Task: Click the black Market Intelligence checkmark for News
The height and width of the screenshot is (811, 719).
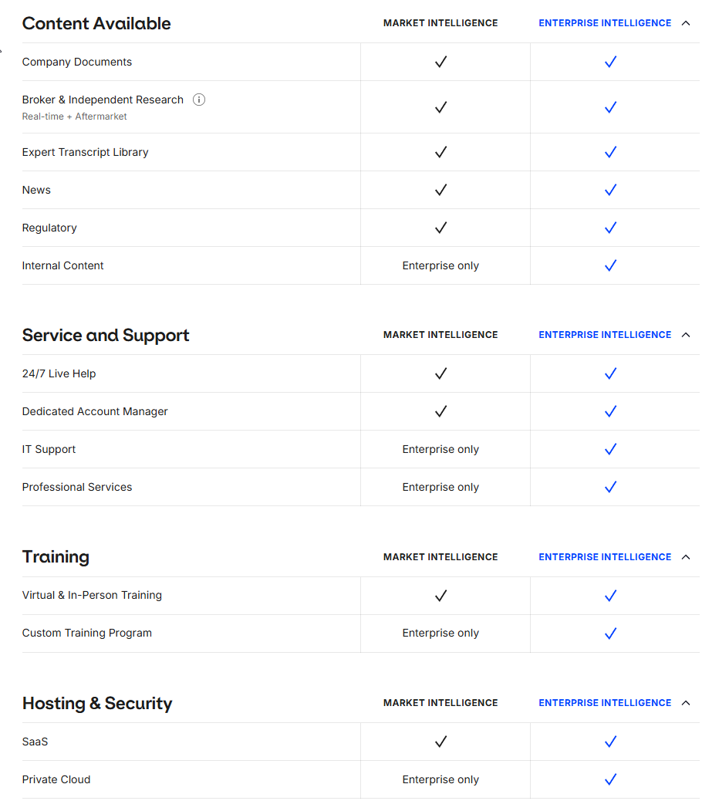Action: pyautogui.click(x=441, y=190)
